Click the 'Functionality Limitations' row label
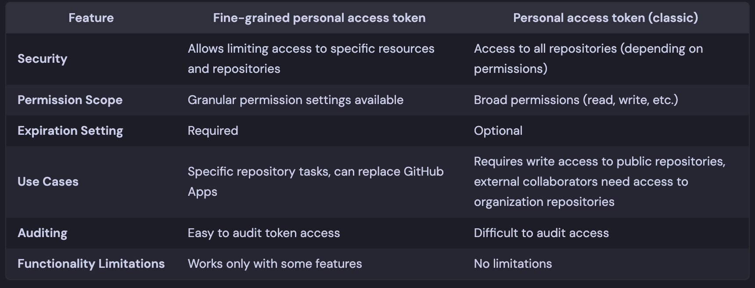Viewport: 755px width, 288px height. pyautogui.click(x=91, y=264)
